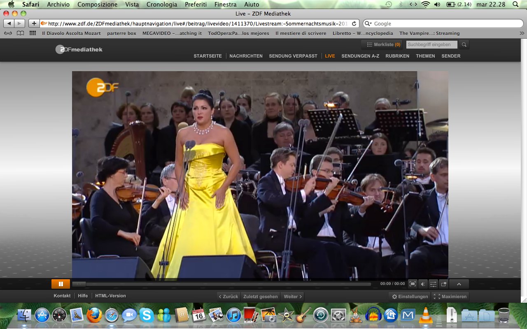Open the Hilfe link

click(83, 296)
